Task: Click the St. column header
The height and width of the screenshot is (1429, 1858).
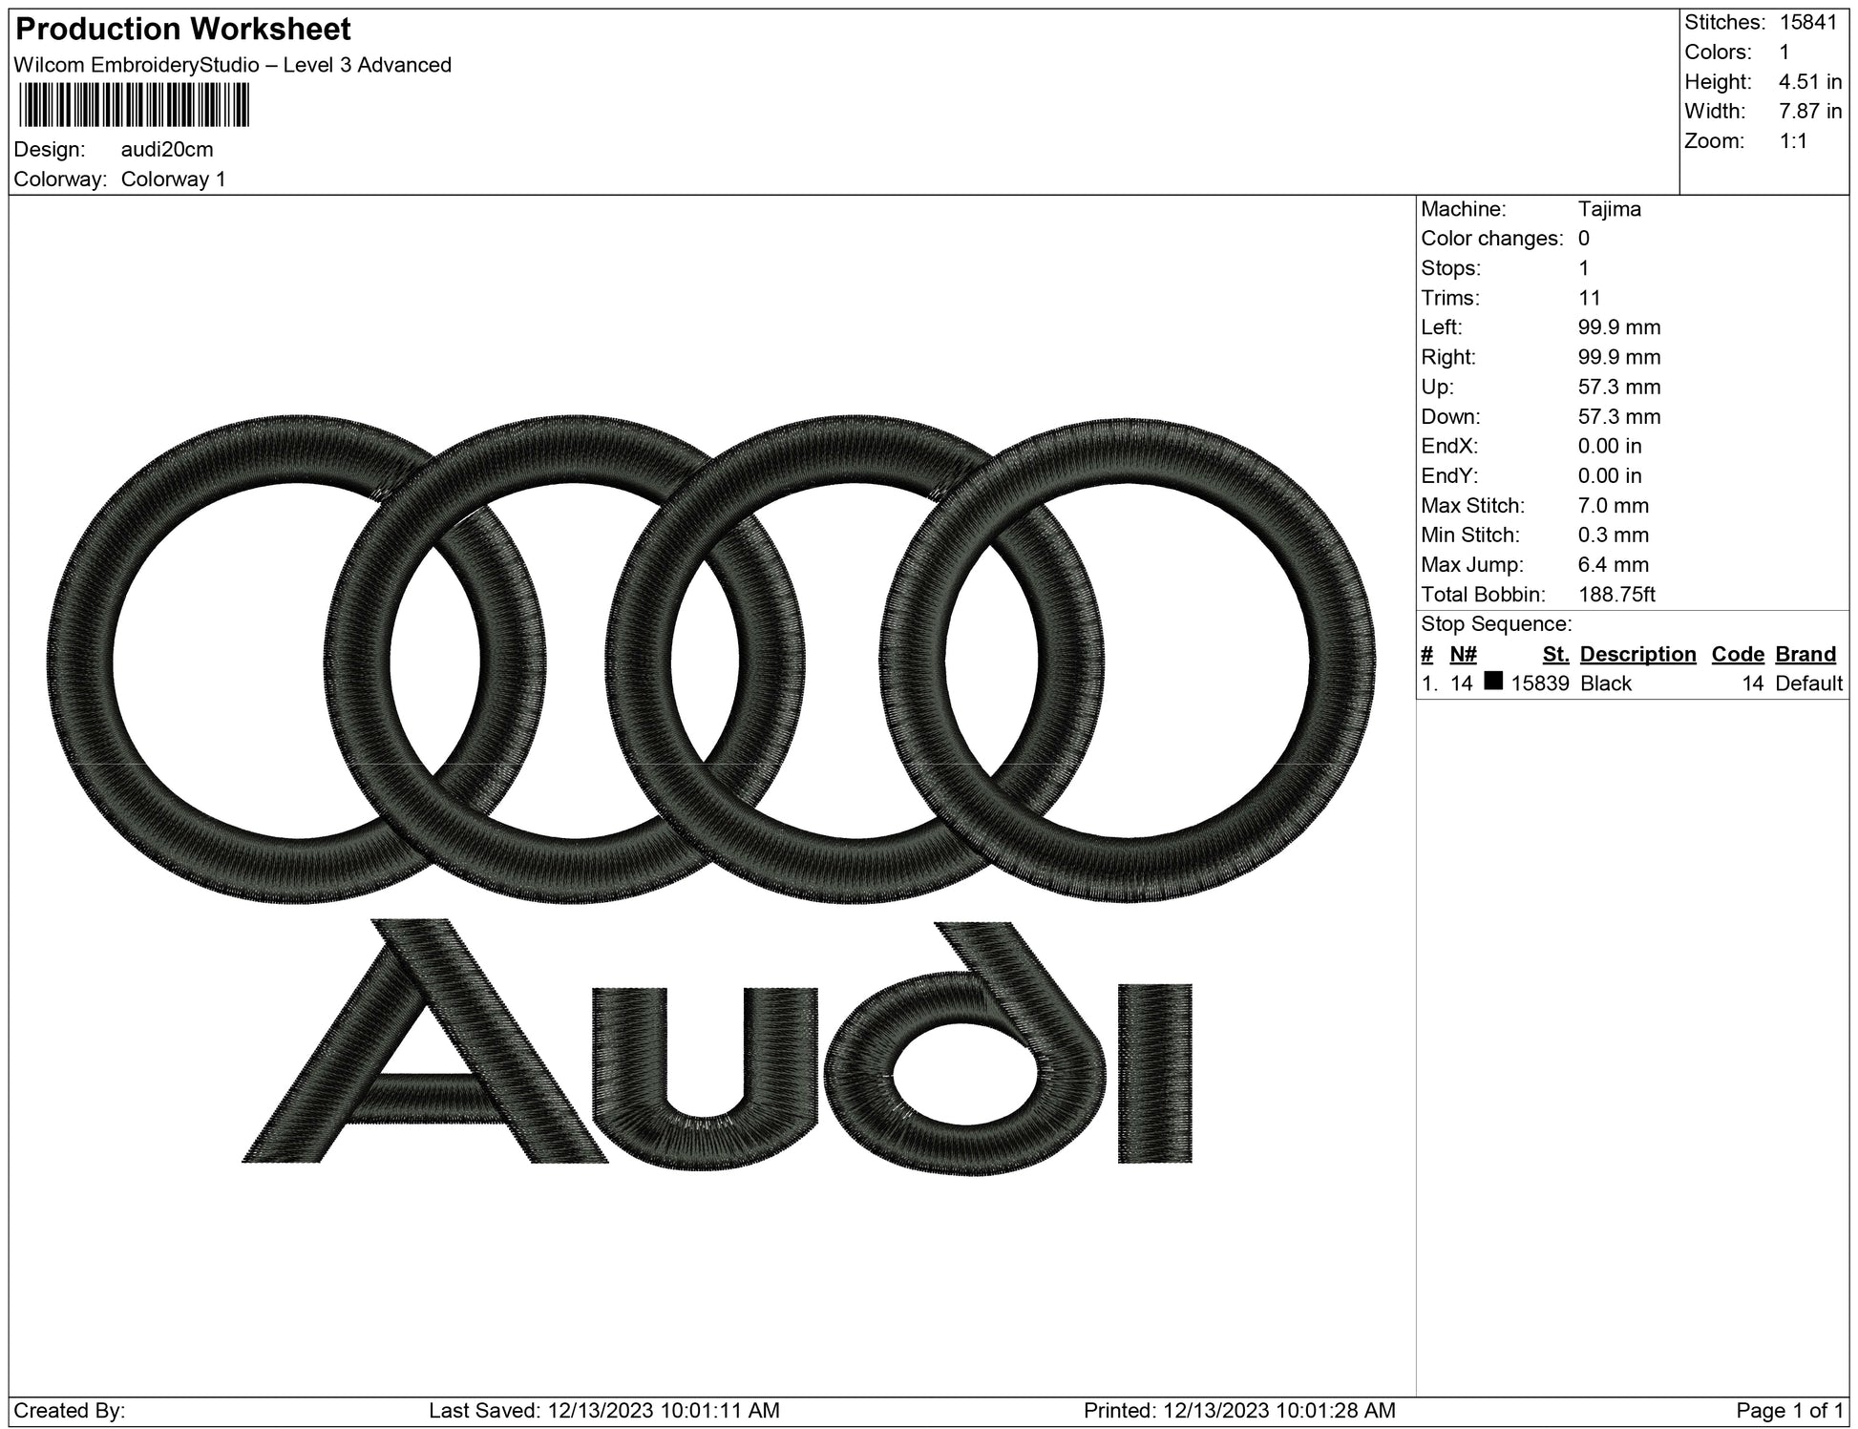Action: [1555, 654]
